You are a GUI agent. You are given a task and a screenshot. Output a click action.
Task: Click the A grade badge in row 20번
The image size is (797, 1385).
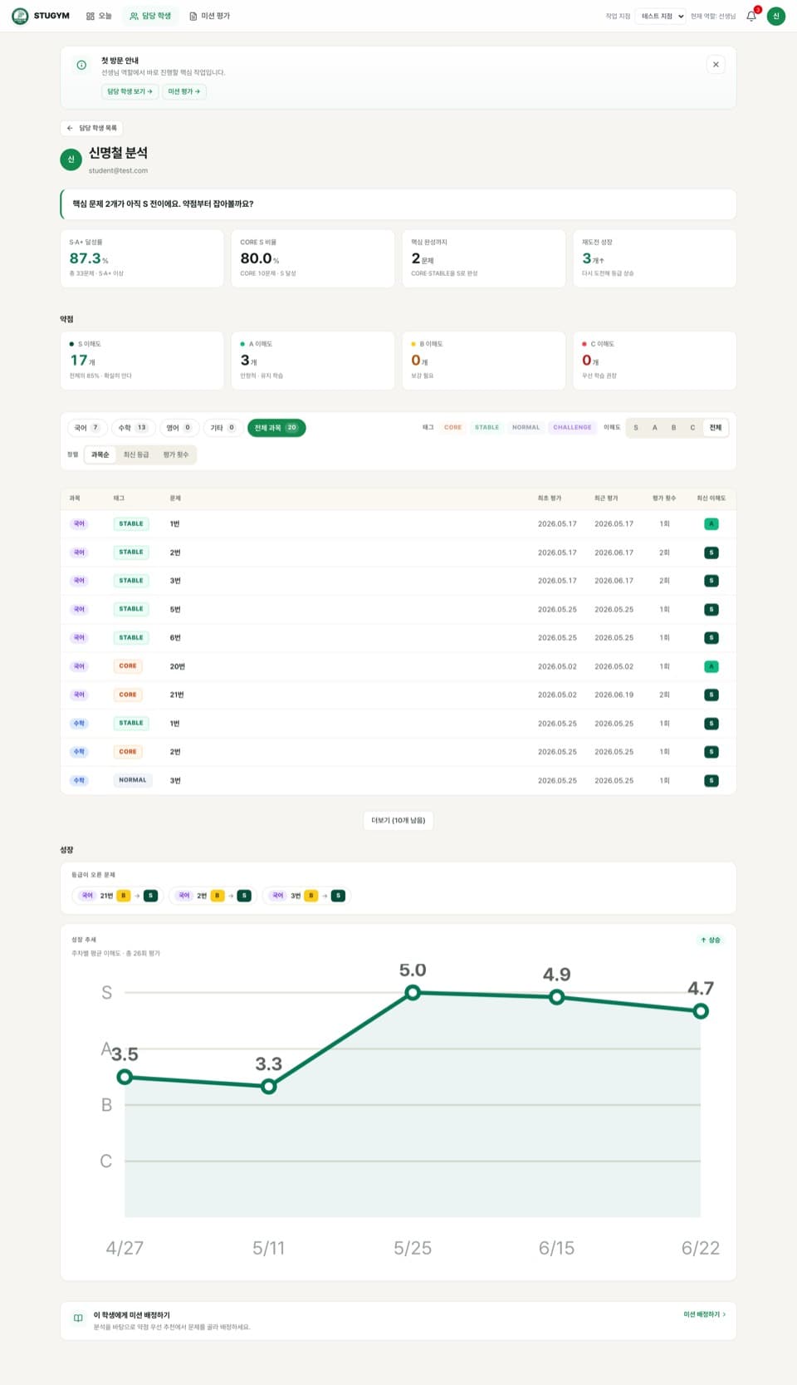[x=711, y=666]
